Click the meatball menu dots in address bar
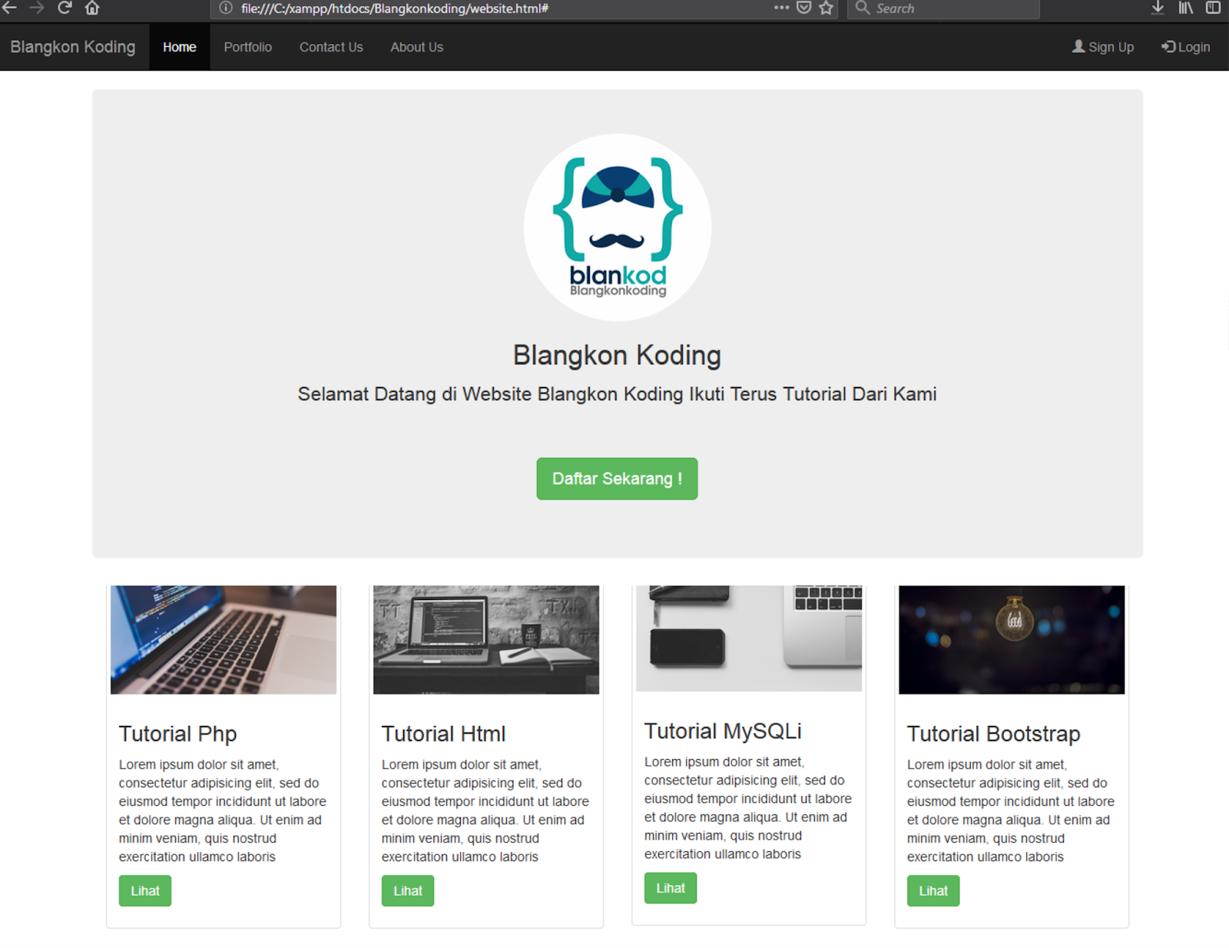The height and width of the screenshot is (948, 1229). pos(780,9)
